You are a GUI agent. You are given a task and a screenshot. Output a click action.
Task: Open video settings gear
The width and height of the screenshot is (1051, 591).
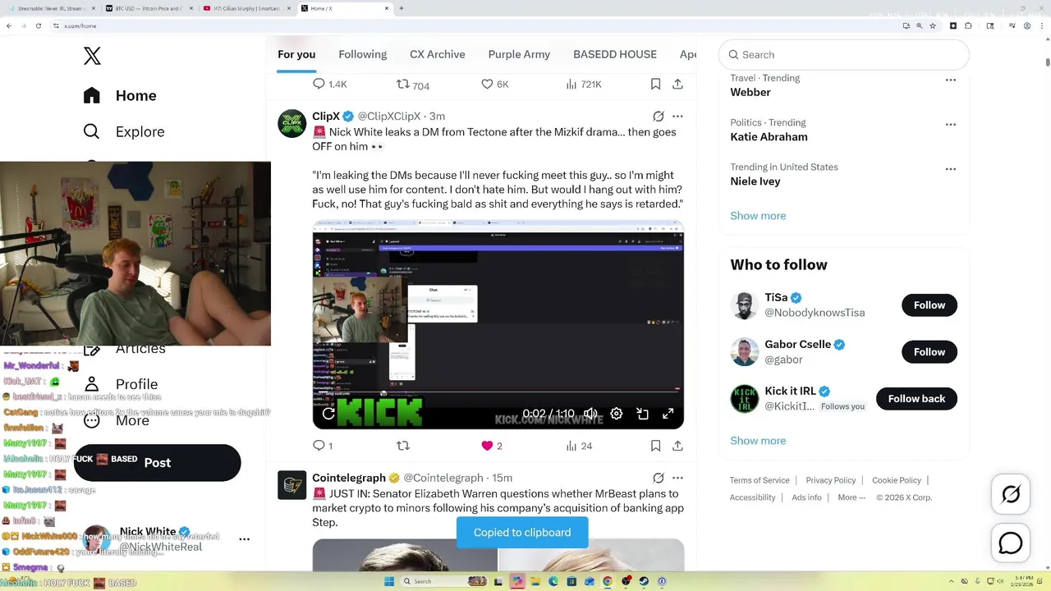(617, 414)
